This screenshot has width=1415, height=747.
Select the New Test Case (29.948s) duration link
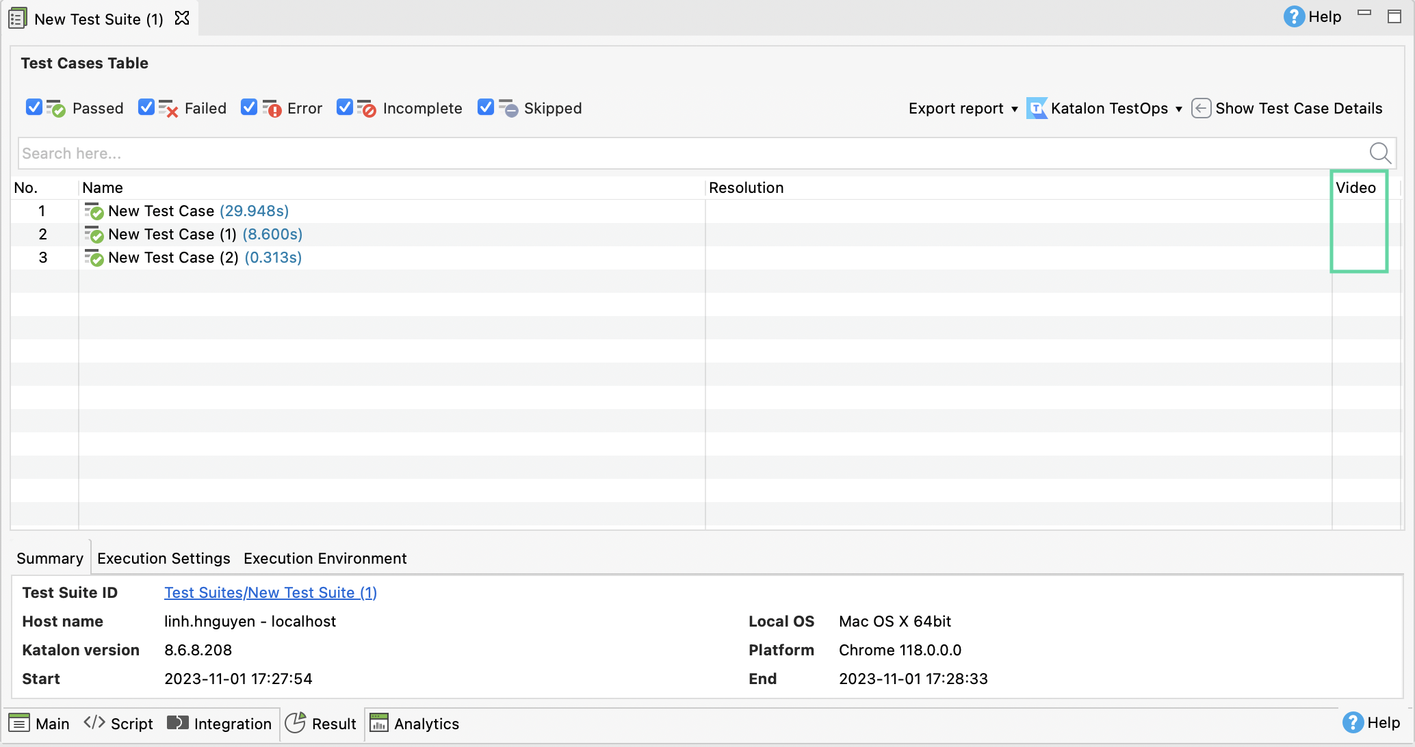tap(254, 211)
